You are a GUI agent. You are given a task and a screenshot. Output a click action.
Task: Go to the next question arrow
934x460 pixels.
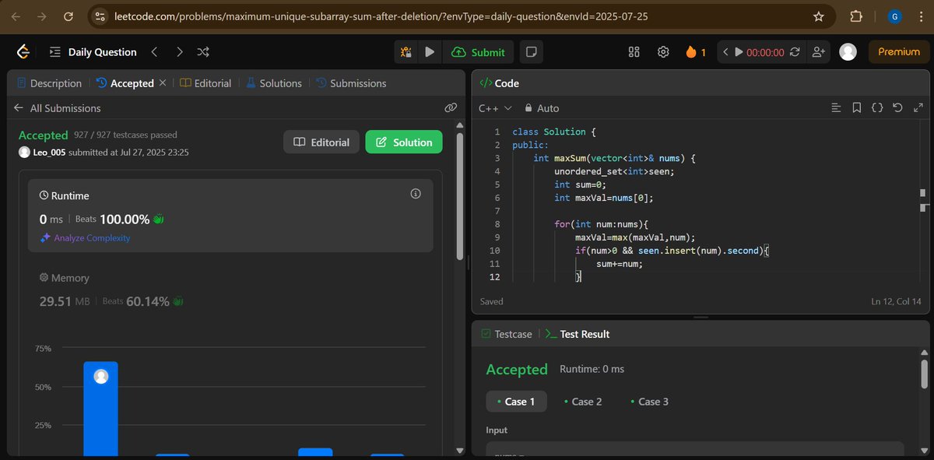[x=180, y=52]
